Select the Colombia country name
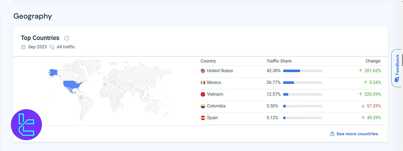The height and width of the screenshot is (151, 403). 216,106
